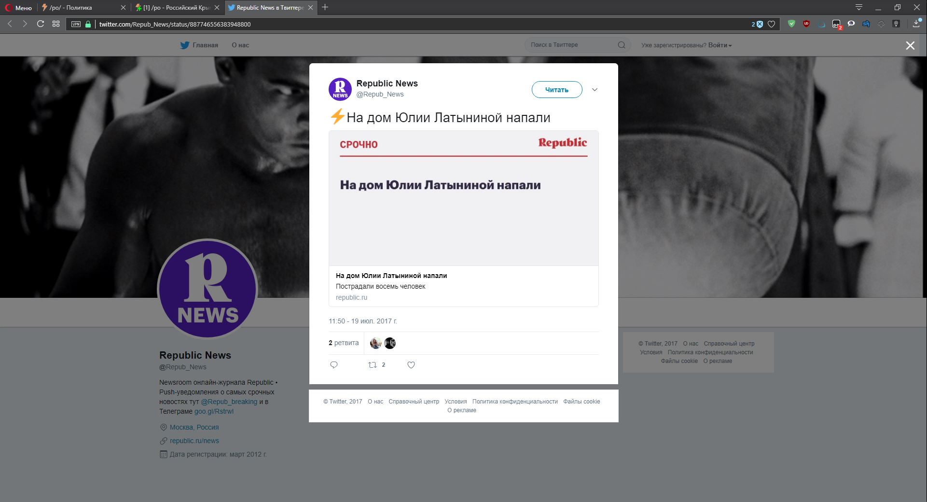The width and height of the screenshot is (927, 502).
Task: Open Условия in right sidebar footer
Action: pyautogui.click(x=651, y=352)
